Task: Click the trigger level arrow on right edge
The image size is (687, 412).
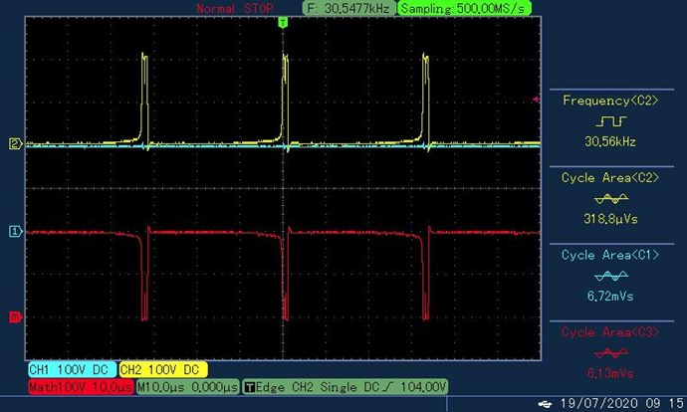Action: (538, 100)
